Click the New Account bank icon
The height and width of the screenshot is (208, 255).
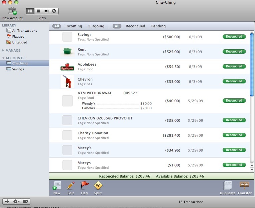pyautogui.click(x=13, y=11)
